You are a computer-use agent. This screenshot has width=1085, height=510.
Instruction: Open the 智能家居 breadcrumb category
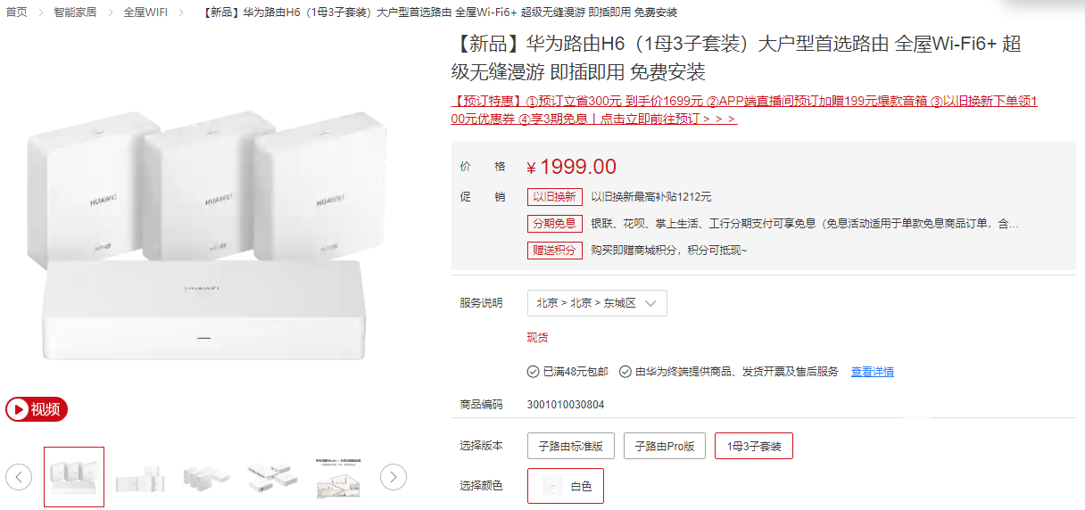point(75,12)
